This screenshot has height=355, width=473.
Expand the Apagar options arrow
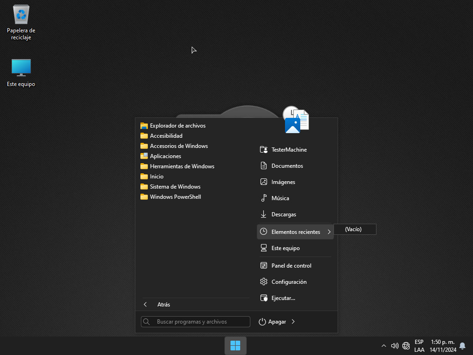[293, 322]
